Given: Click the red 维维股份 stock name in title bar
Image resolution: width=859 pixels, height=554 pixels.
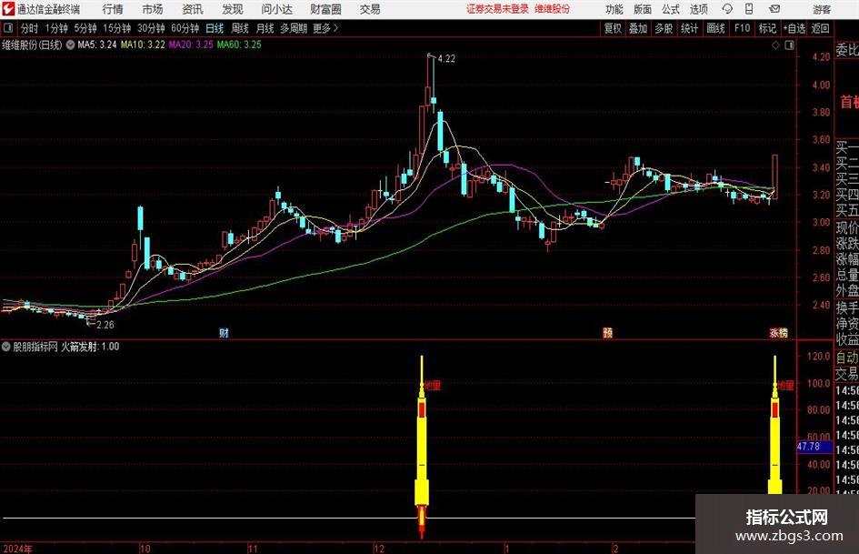Looking at the screenshot, I should 553,9.
